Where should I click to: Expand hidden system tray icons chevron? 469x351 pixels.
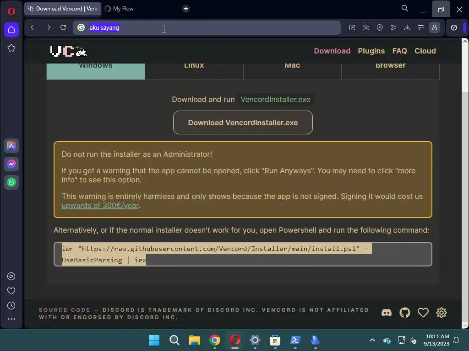point(372,340)
